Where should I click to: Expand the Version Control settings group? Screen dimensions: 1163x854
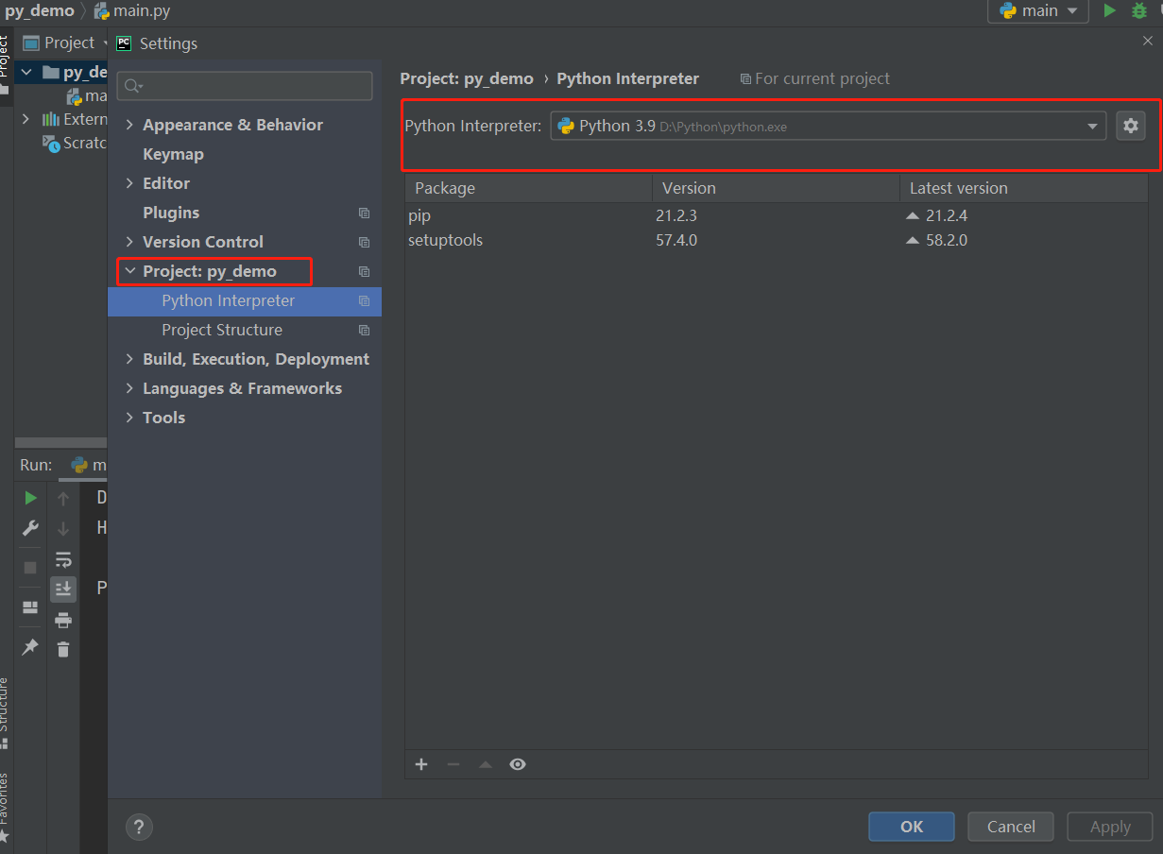click(x=129, y=242)
